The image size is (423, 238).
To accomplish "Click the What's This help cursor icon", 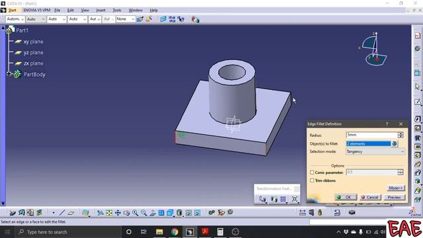I will click(181, 19).
